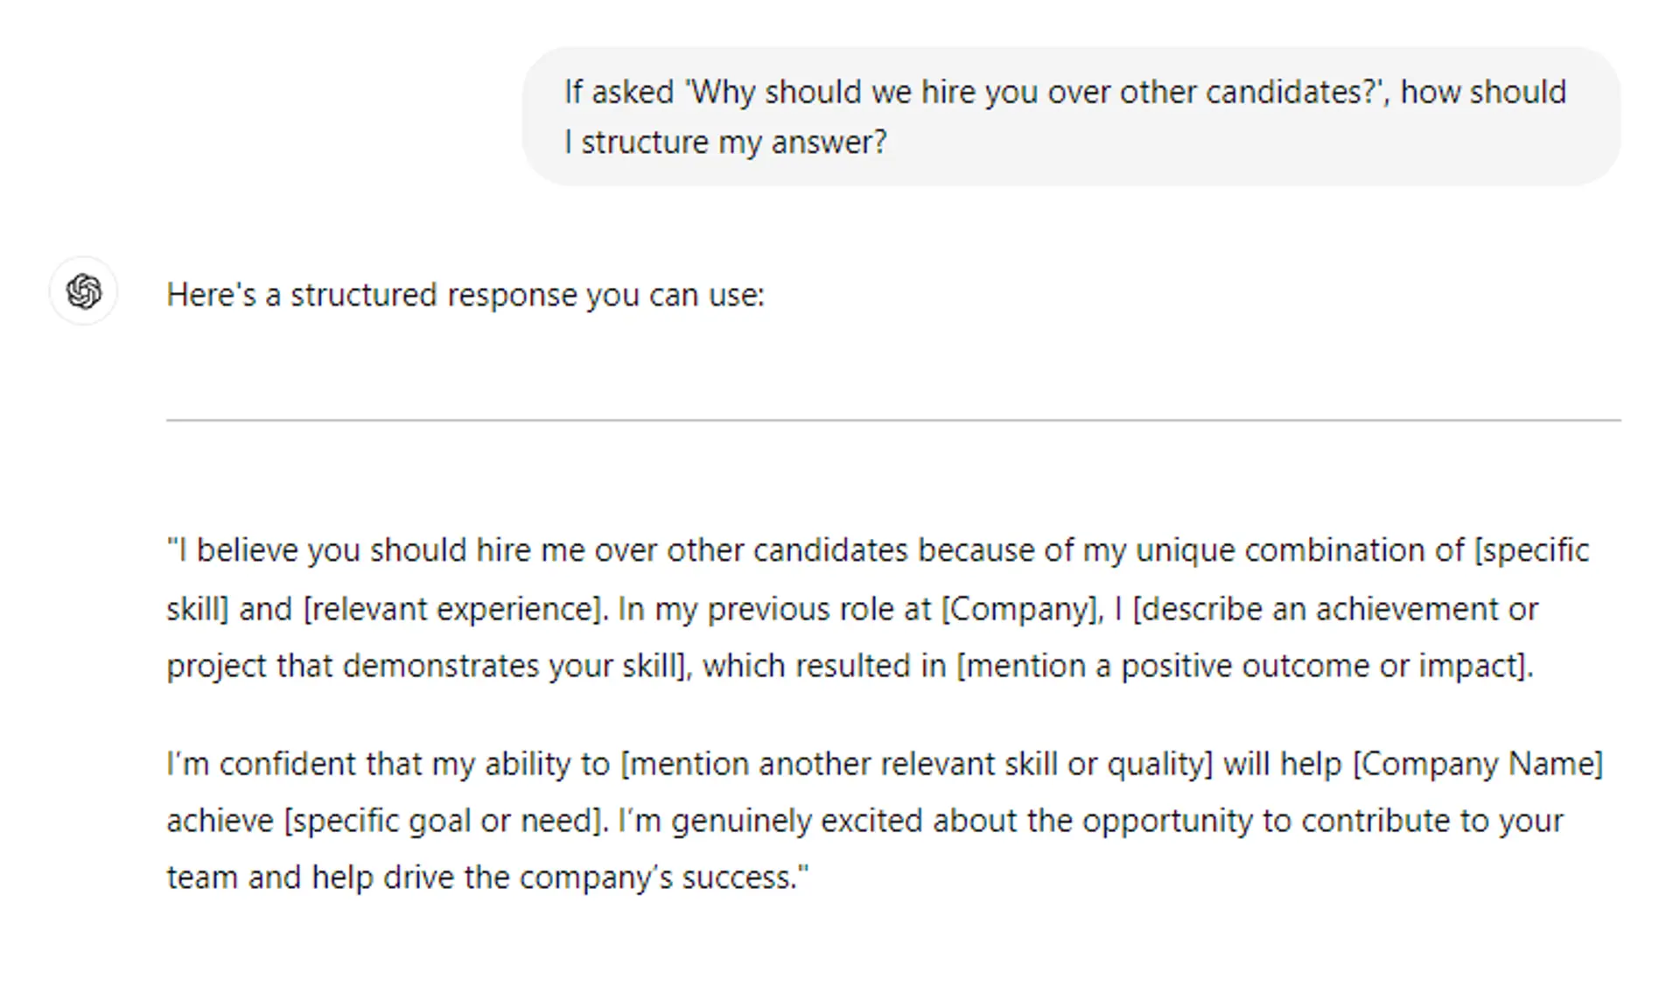Viewport: 1680px width, 993px height.
Task: Click the '[Company Name]' placeholder
Action: (x=1477, y=764)
